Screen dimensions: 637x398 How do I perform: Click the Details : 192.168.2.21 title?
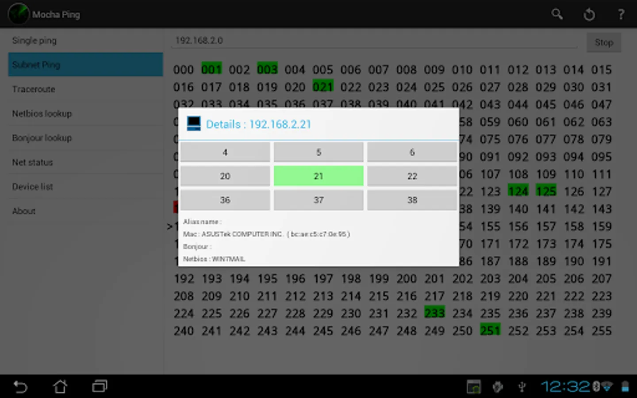coord(258,124)
